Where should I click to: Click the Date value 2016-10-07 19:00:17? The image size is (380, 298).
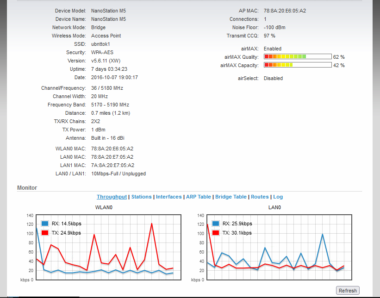(114, 78)
